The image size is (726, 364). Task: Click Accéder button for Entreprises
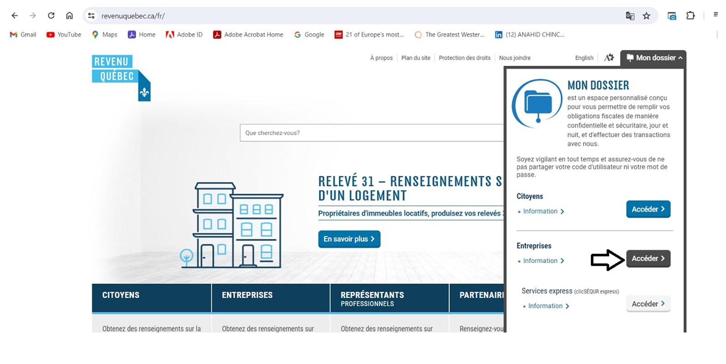click(648, 258)
